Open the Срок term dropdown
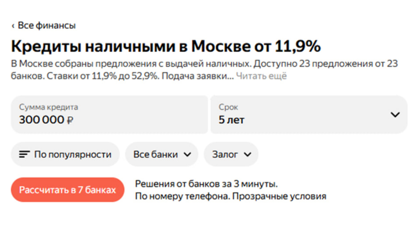 click(x=308, y=115)
